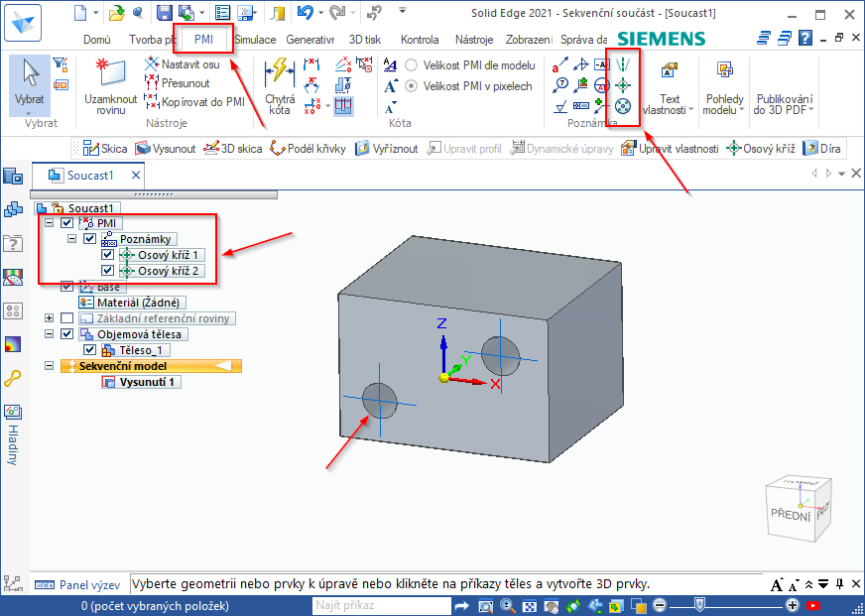Screen dimensions: 865x616
Task: Click the Najít příkaz search field
Action: click(x=380, y=605)
